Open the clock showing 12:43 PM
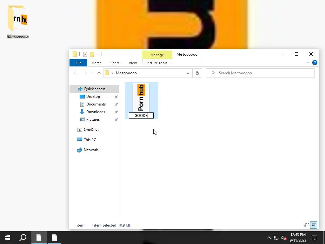Screen dimensions: 325x244 [298, 238]
